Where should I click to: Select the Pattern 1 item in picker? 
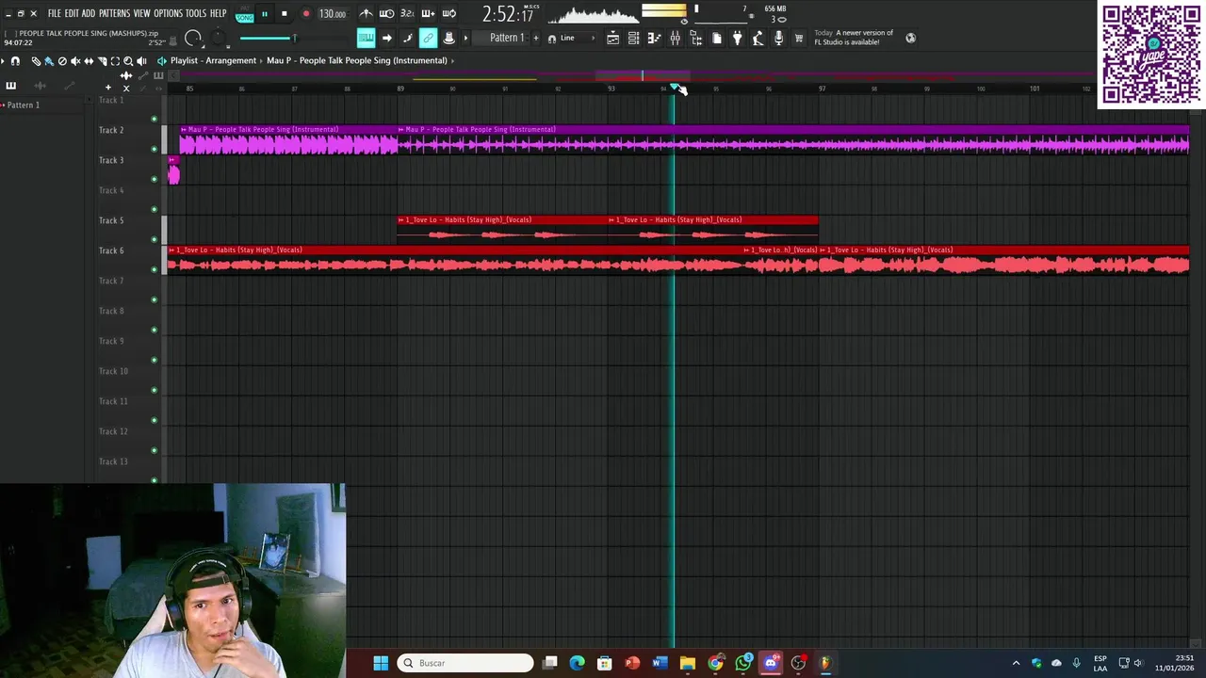coord(23,105)
